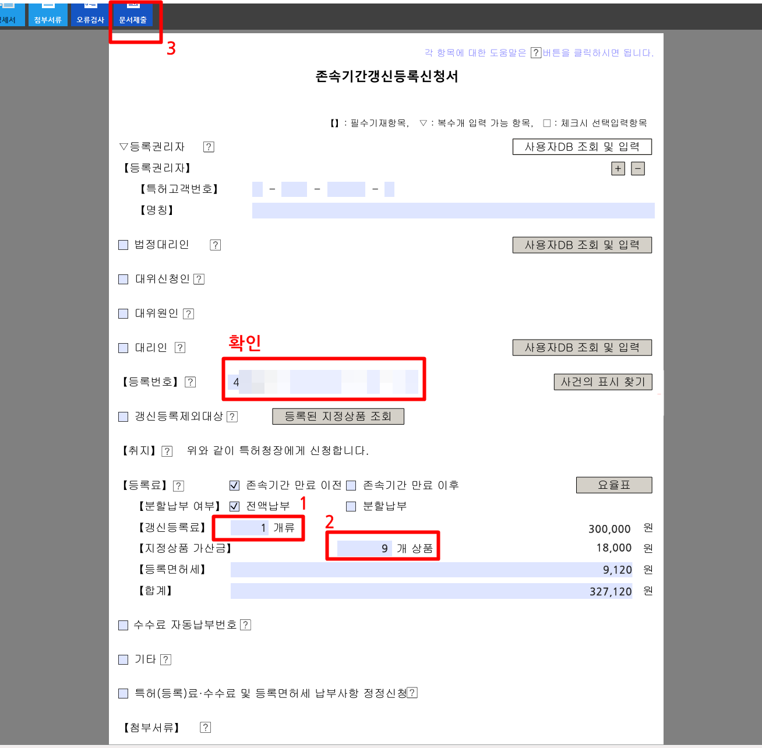This screenshot has width=762, height=748.
Task: Open help icon next to 대위신청인
Action: pos(199,279)
